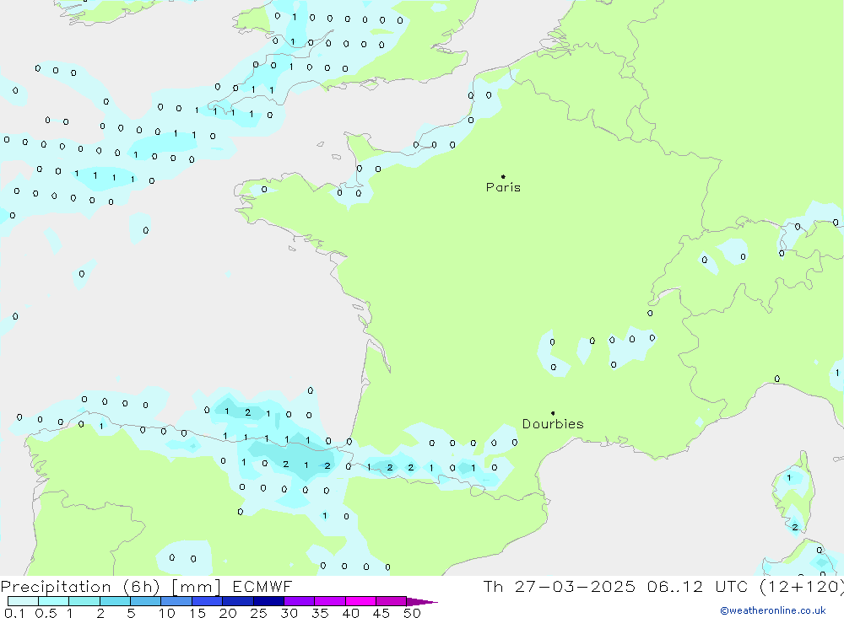The width and height of the screenshot is (844, 618).
Task: Click the legend value 25
Action: (x=258, y=613)
